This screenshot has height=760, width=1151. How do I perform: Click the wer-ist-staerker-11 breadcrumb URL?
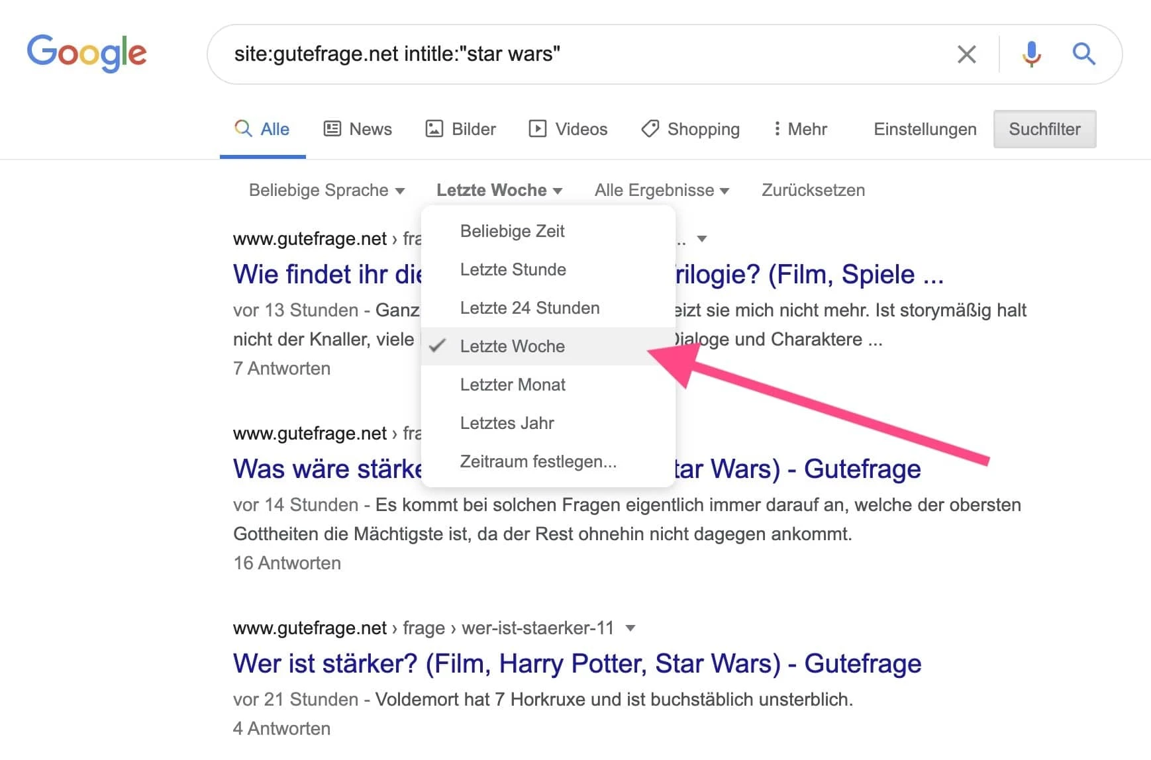point(424,628)
